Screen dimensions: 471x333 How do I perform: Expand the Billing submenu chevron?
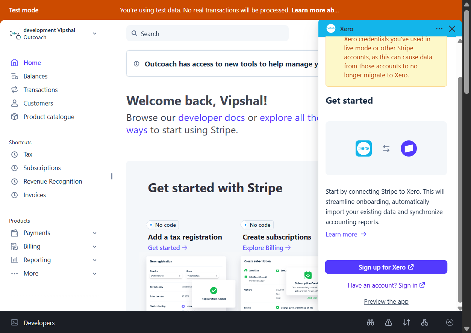95,247
